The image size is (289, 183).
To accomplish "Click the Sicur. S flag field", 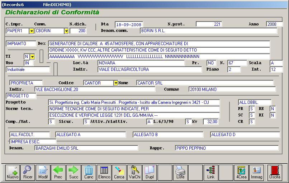I will [x=86, y=122].
